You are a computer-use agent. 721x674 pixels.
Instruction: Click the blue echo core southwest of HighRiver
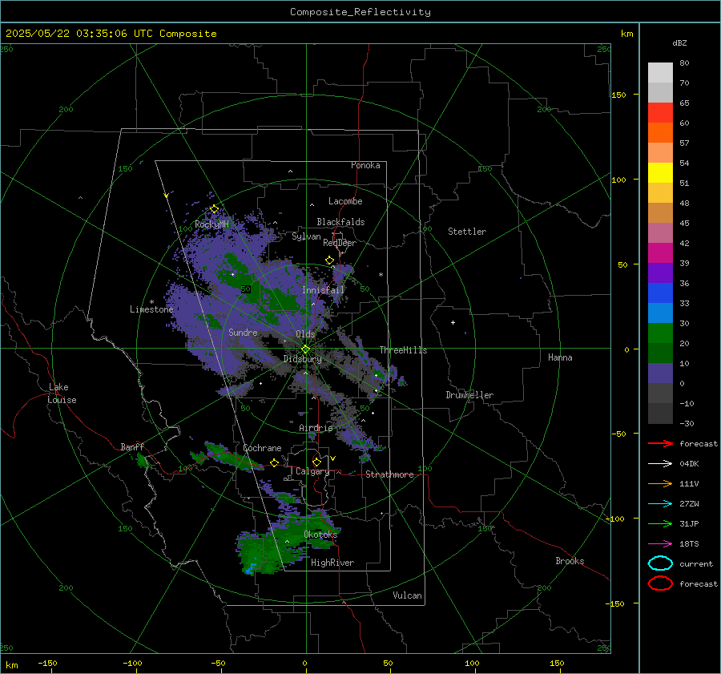coord(251,569)
